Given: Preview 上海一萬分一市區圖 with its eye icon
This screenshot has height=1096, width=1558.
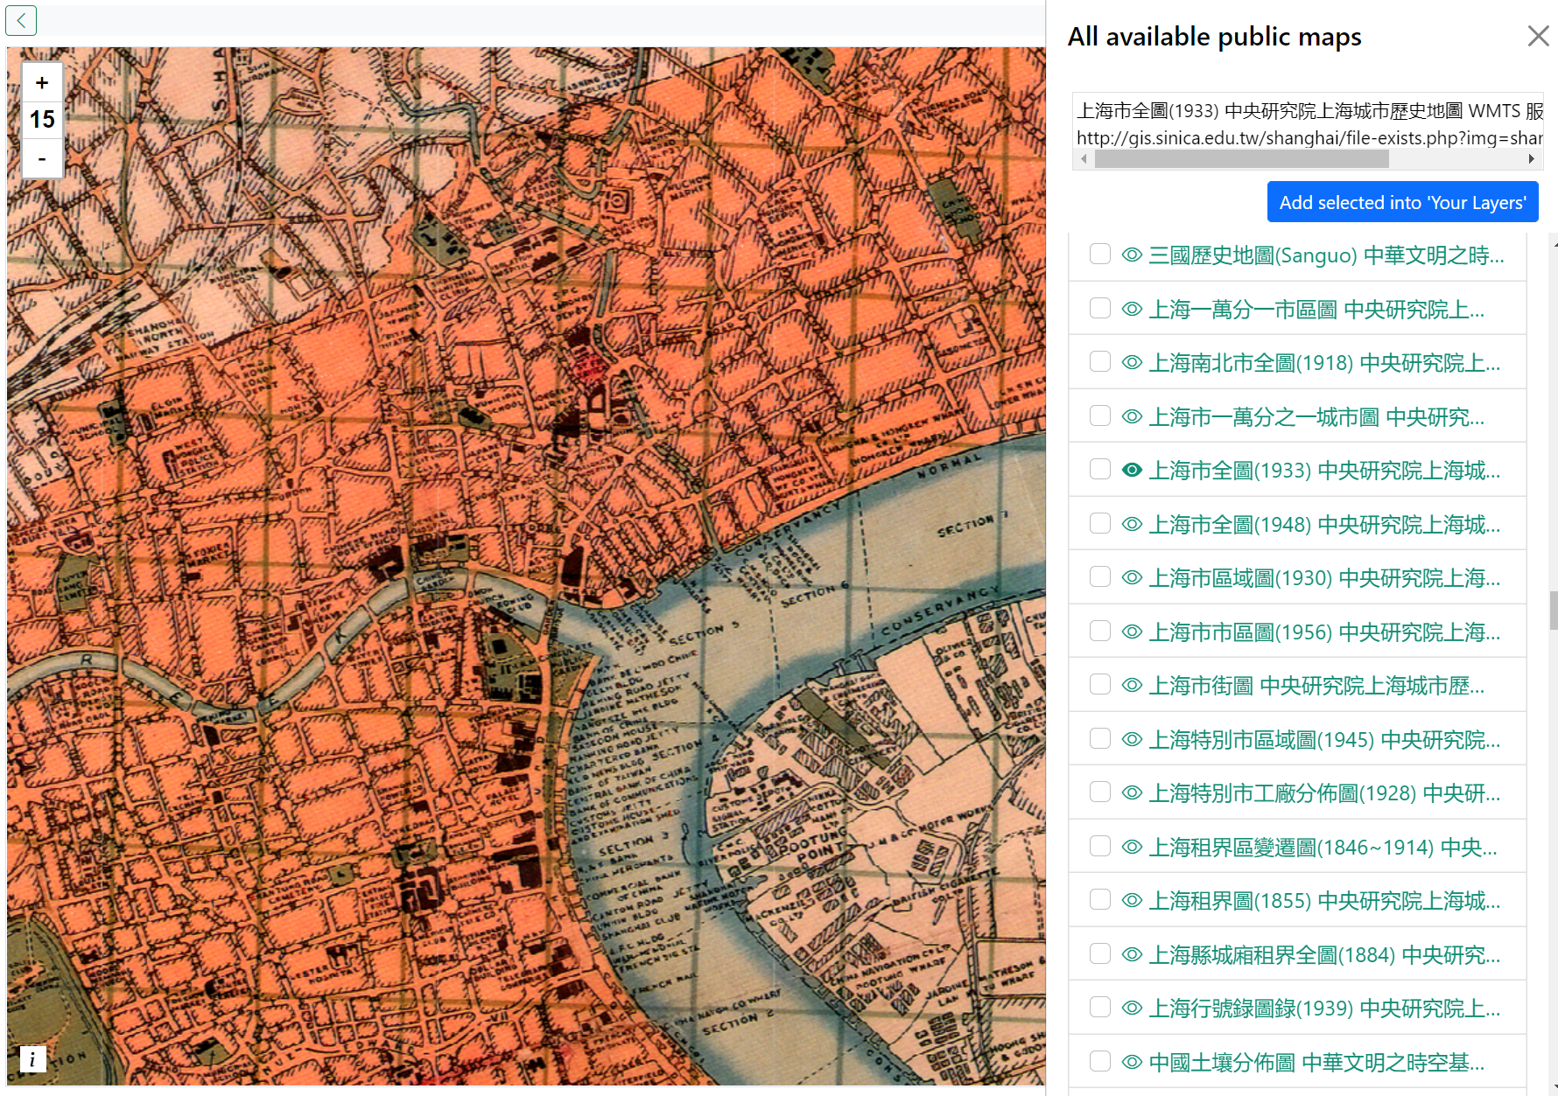Looking at the screenshot, I should 1132,309.
